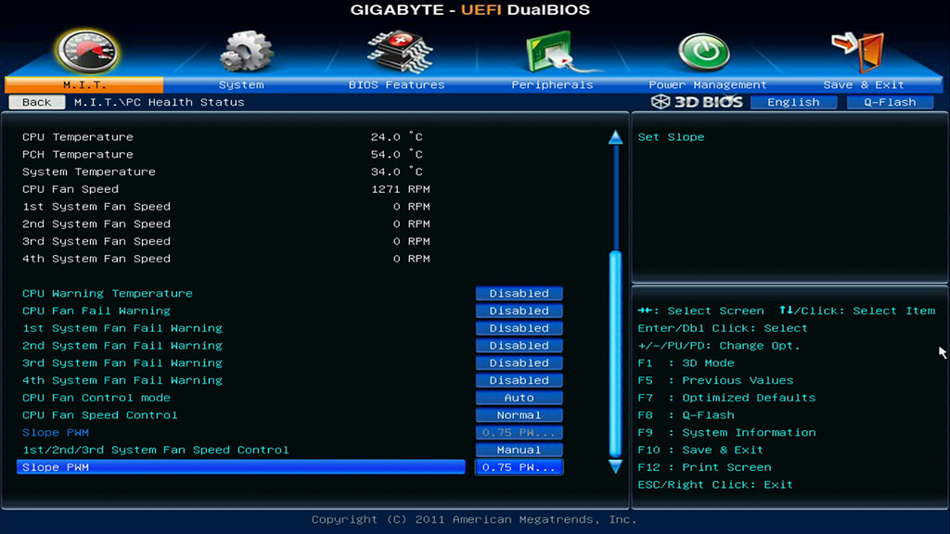This screenshot has height=534, width=950.
Task: Click the System Temperature reading row
Action: pyautogui.click(x=223, y=172)
